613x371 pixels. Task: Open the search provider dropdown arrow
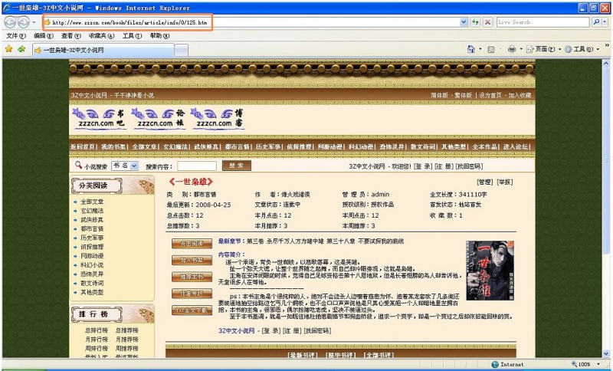click(605, 22)
